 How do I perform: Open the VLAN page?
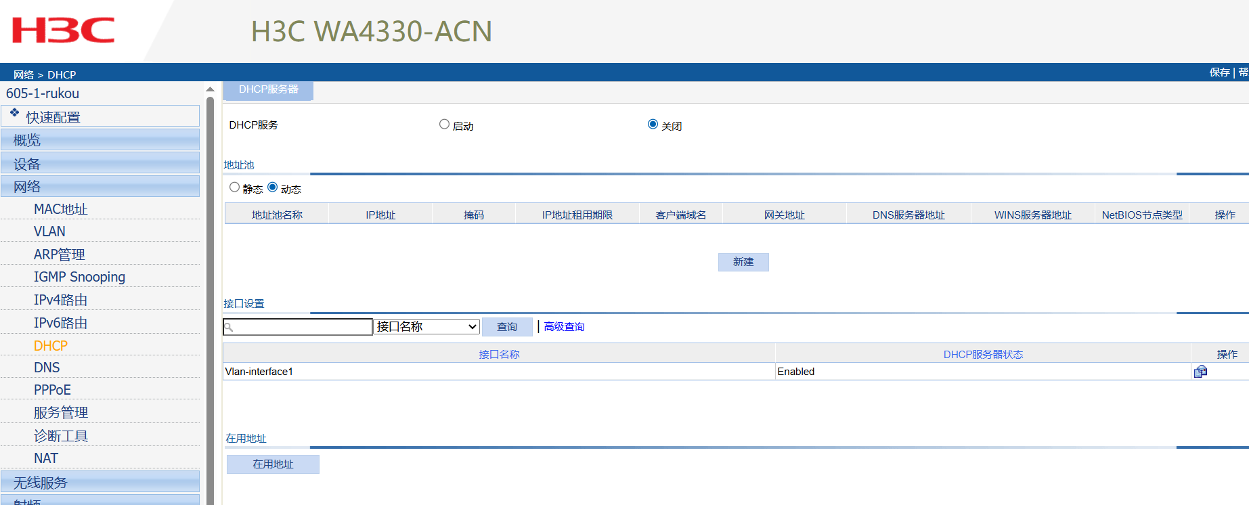tap(49, 232)
